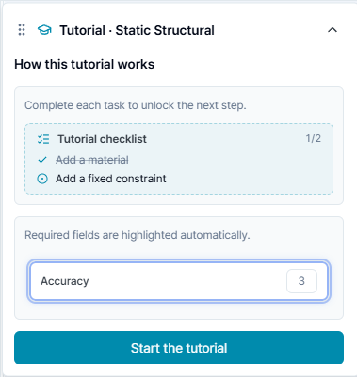The image size is (357, 377).
Task: Click the panel drag handle dots icon
Action: [22, 30]
